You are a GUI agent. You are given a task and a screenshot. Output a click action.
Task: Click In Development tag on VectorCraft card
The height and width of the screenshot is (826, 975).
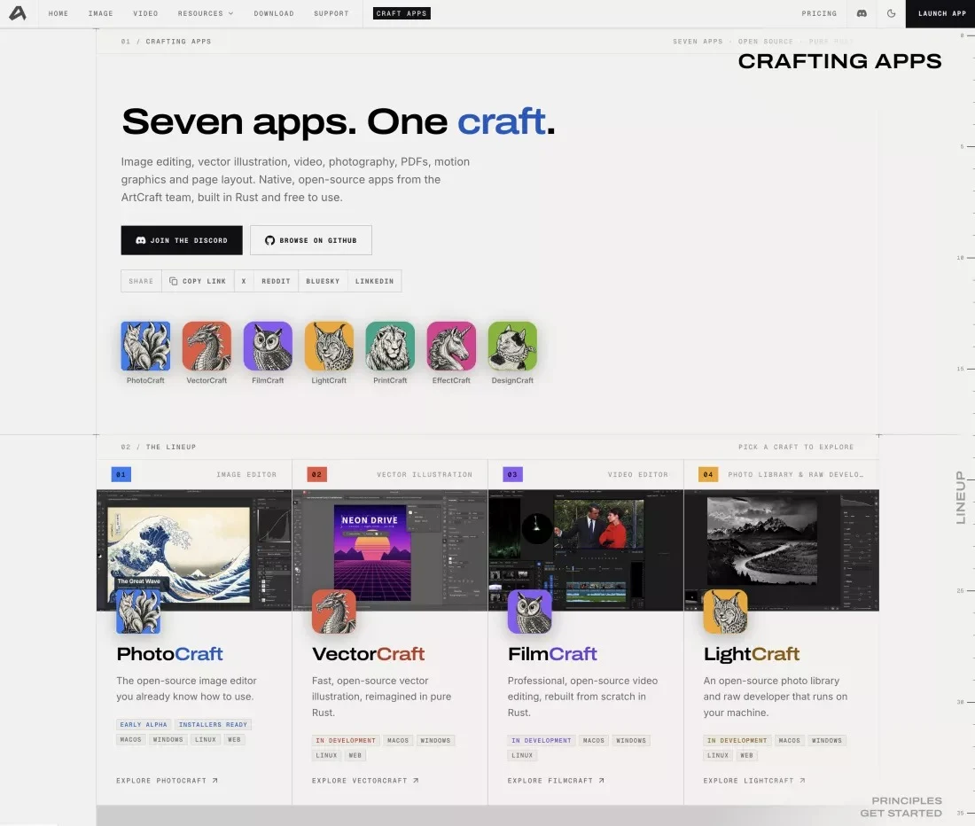coord(346,740)
